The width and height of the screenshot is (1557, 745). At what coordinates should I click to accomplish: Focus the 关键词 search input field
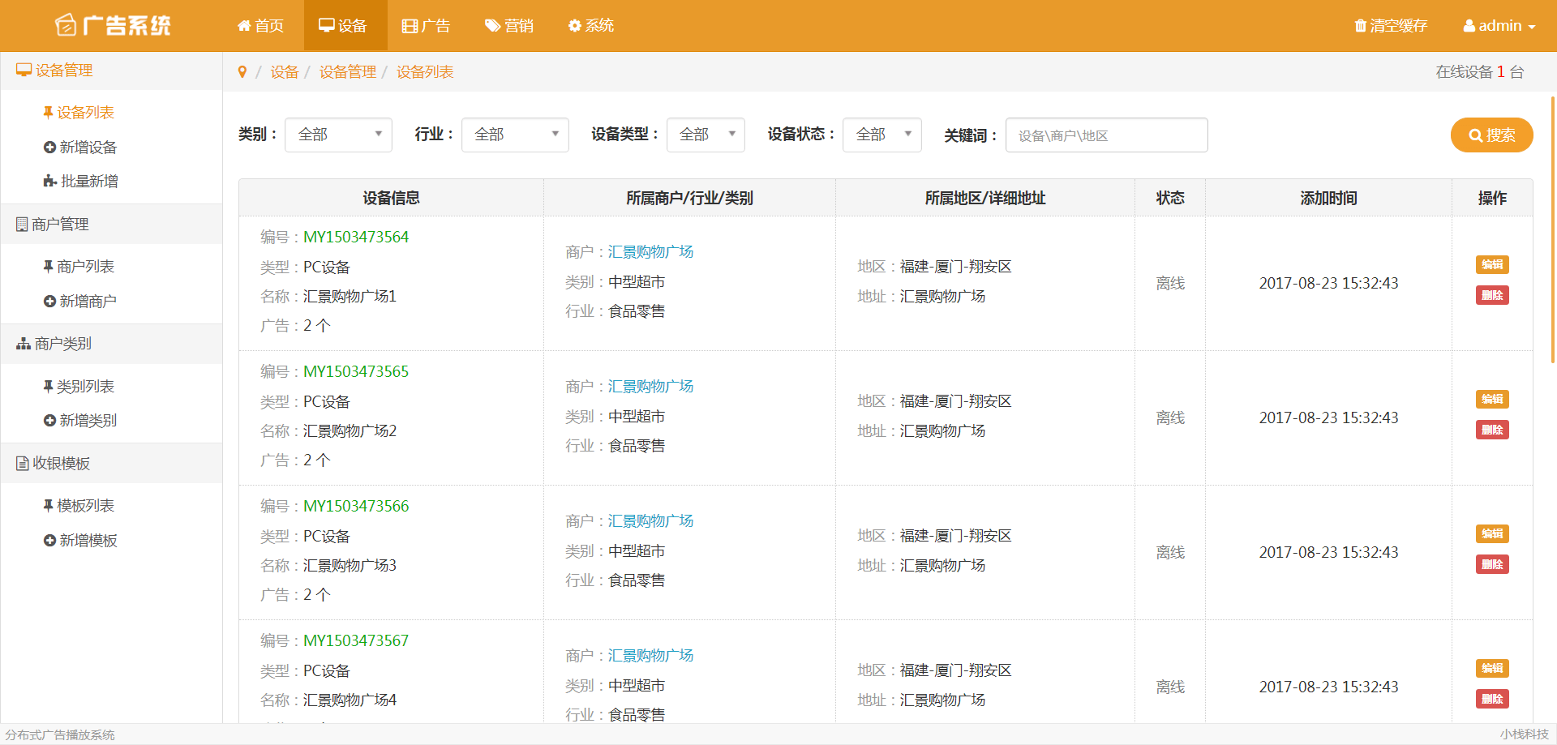(x=1106, y=135)
